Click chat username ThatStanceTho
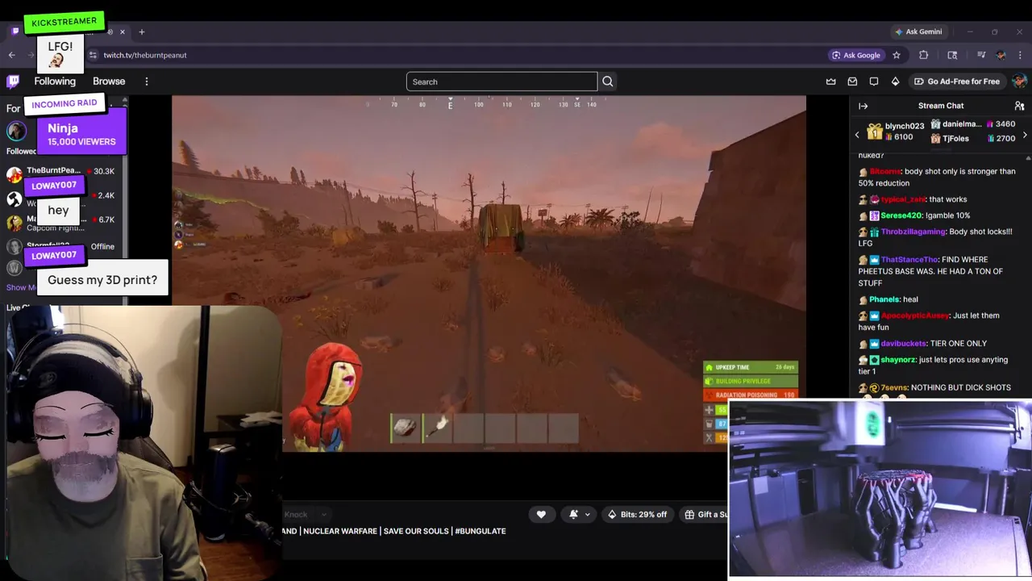Image resolution: width=1032 pixels, height=581 pixels. [909, 260]
